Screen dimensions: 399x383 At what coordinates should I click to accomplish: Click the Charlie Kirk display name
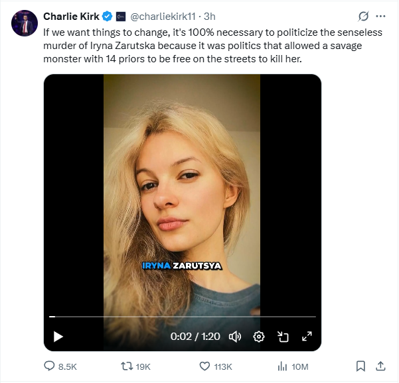coord(71,16)
